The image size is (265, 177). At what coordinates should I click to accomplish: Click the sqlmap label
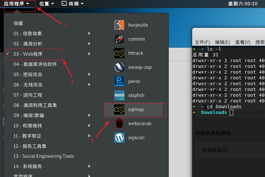pyautogui.click(x=136, y=109)
